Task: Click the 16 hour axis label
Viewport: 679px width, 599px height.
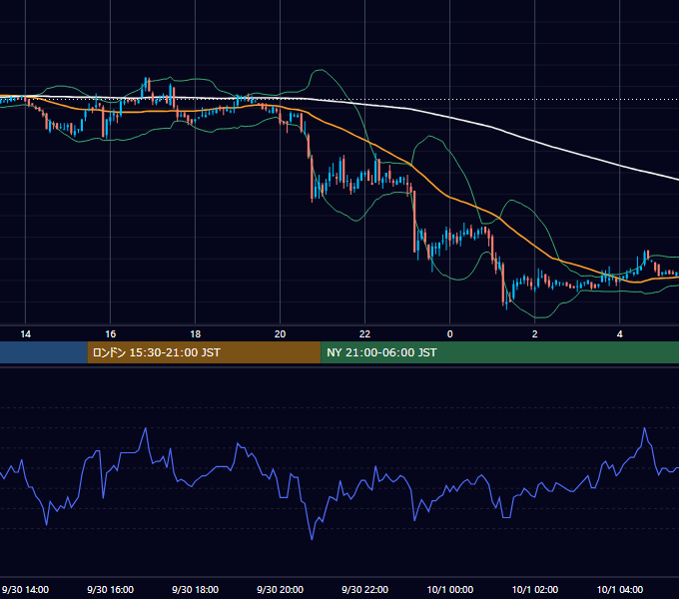Action: point(111,334)
